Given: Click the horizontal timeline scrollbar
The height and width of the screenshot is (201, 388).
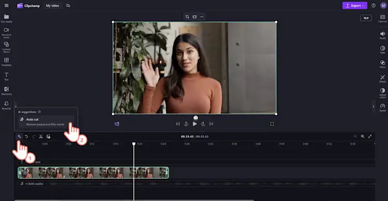Looking at the screenshot, I should 134,200.
